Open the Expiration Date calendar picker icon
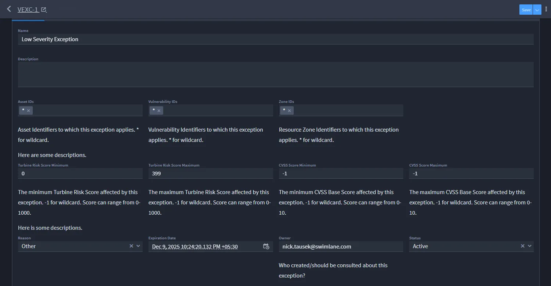The height and width of the screenshot is (286, 551). [266, 246]
